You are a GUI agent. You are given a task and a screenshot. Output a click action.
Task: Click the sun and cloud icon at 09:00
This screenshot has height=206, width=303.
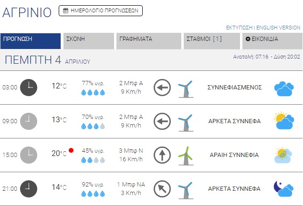pos(283,121)
